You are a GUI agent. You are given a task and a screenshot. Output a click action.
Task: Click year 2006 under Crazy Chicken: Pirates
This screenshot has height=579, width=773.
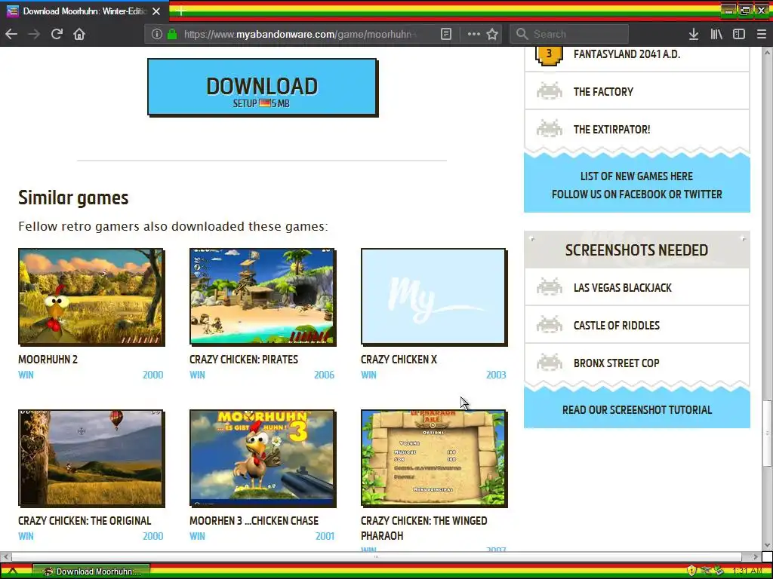[324, 375]
